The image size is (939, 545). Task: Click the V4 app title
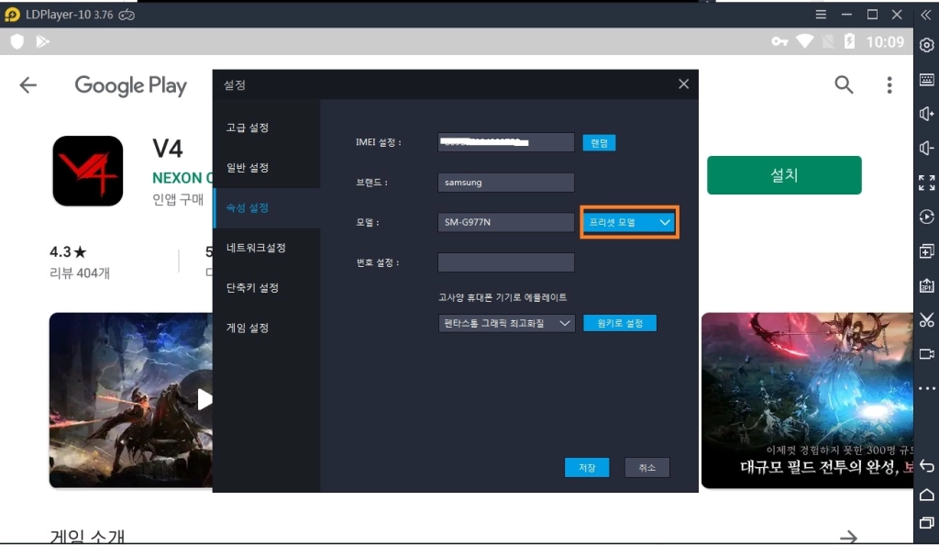point(168,149)
